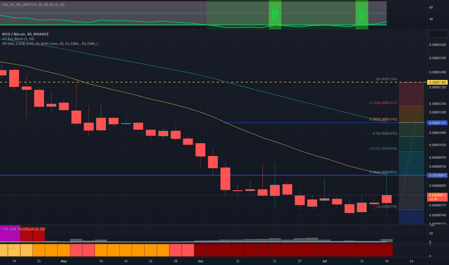Viewport: 449px width, 265px height.
Task: Select the BICO / Bitcoin, 3D, BINANCE title
Action: coord(25,34)
